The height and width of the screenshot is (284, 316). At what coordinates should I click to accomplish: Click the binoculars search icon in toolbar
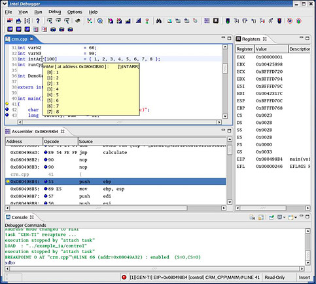pyautogui.click(x=159, y=21)
